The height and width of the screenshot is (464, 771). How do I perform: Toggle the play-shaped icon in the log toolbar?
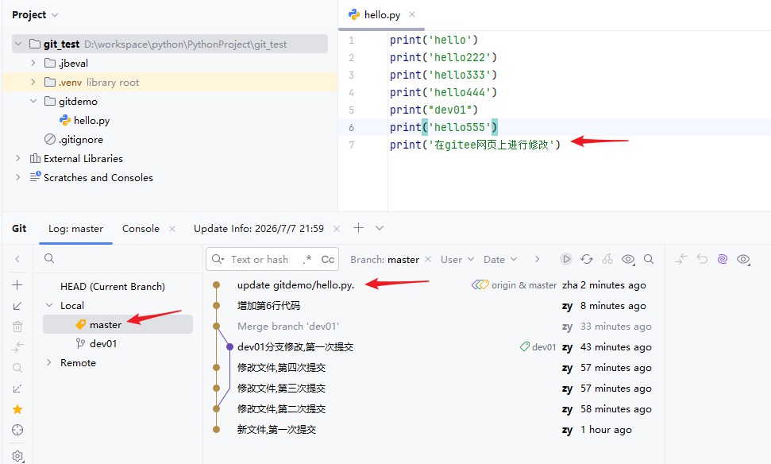pos(566,259)
